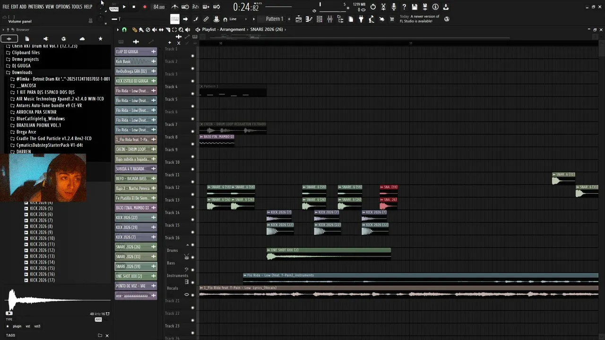Mute Track 14 using its mute dot
Screen dimensions: 605x340
(192, 220)
